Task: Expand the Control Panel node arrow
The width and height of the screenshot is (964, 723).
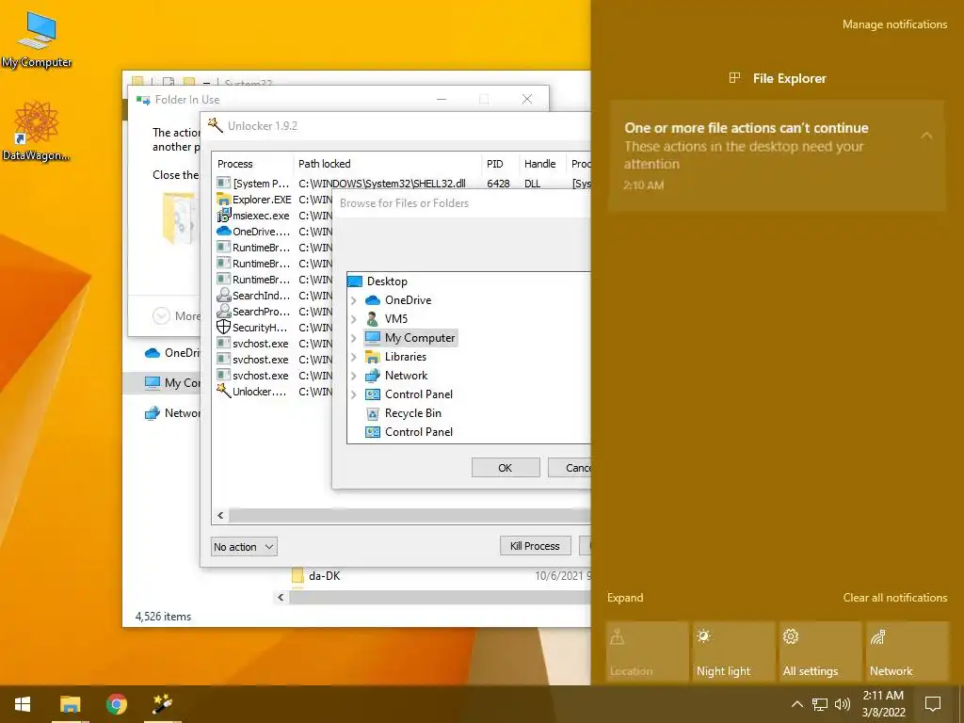Action: tap(354, 394)
